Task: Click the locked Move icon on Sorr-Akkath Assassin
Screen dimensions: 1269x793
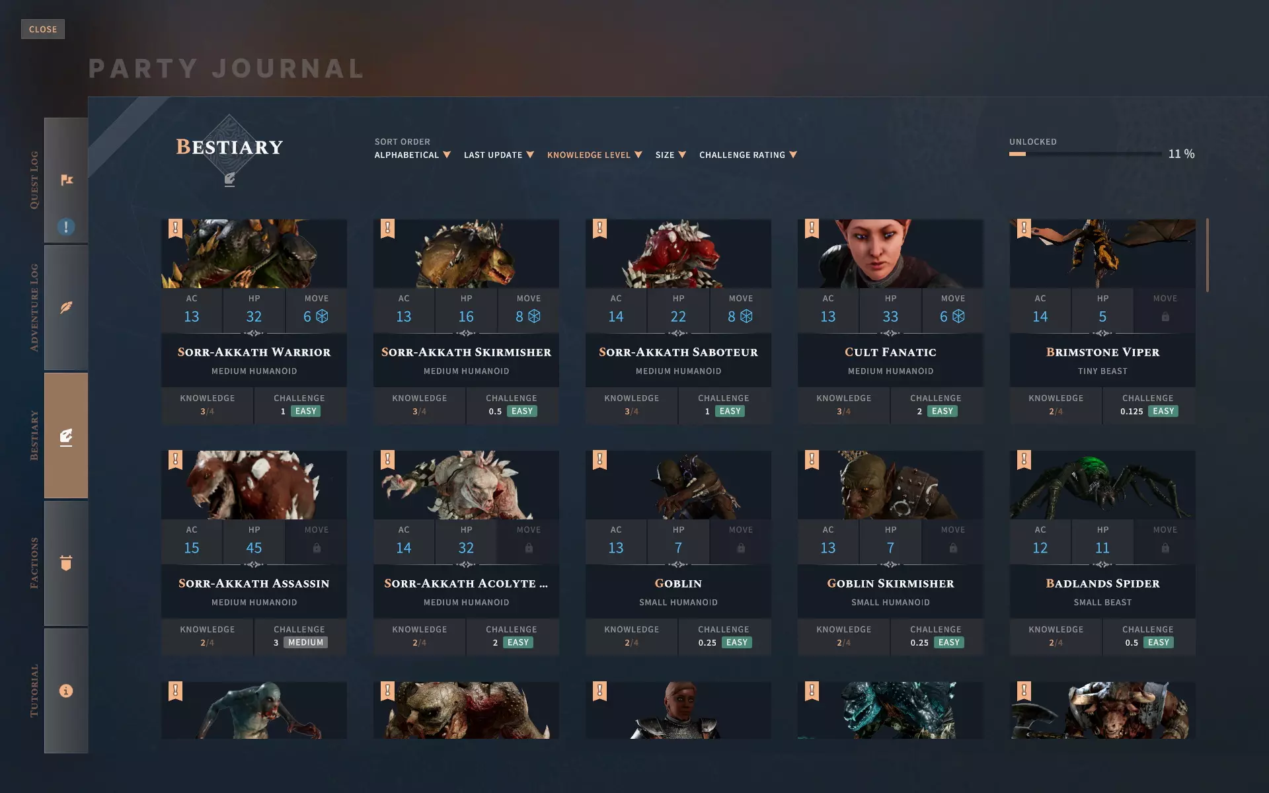Action: [317, 548]
